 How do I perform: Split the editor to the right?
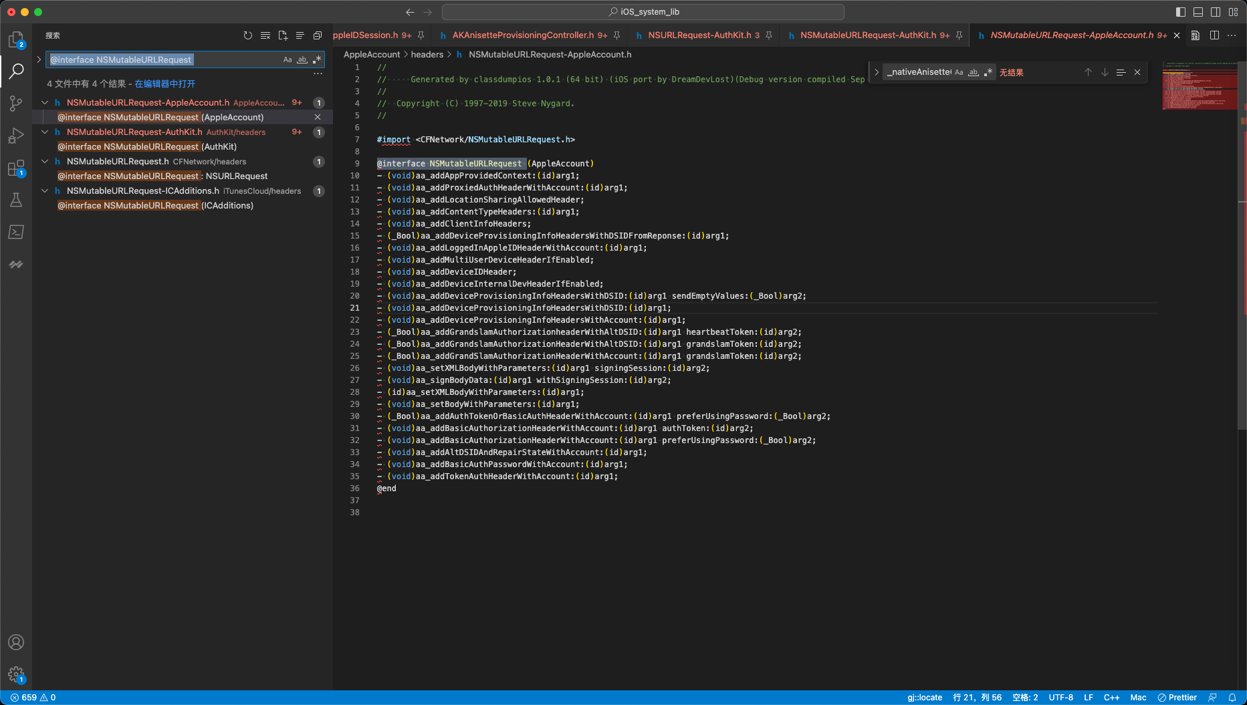pyautogui.click(x=1214, y=35)
